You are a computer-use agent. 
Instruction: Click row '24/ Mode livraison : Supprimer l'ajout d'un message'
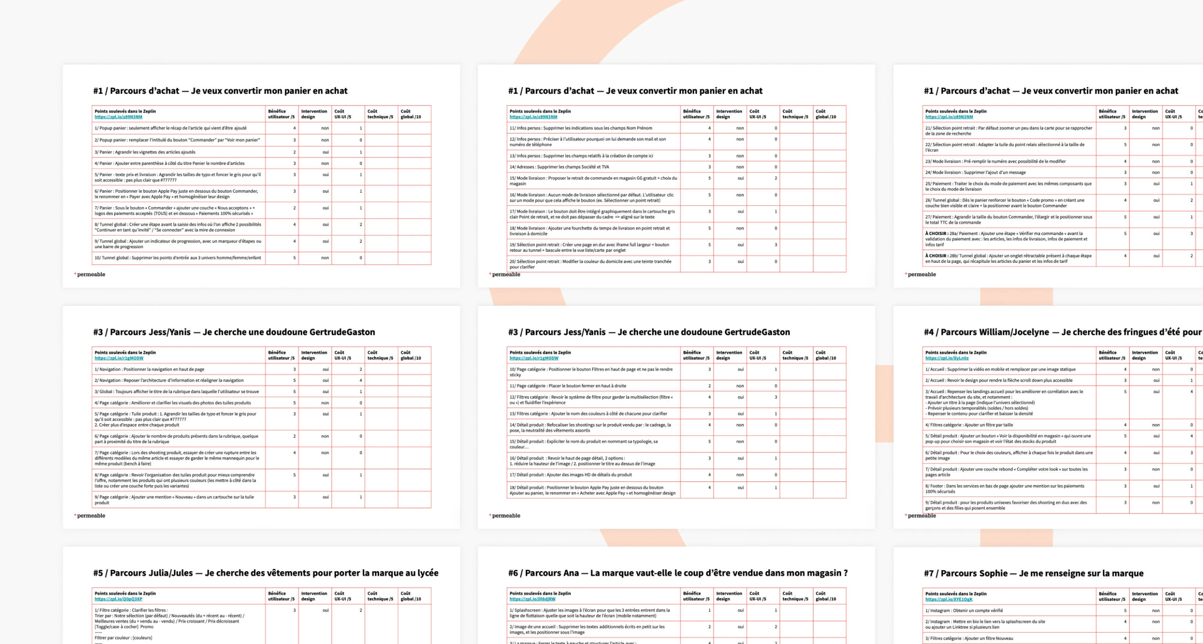click(x=1063, y=173)
